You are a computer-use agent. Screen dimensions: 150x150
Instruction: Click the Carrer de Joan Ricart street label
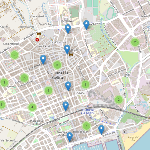click(x=117, y=72)
